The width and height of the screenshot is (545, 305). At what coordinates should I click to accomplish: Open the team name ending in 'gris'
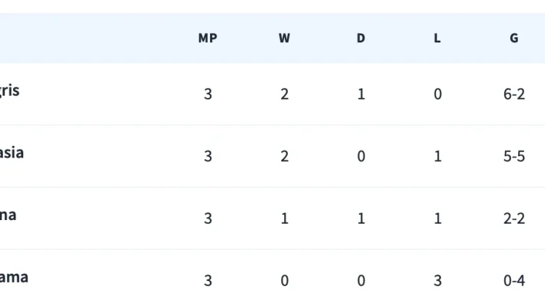click(x=9, y=91)
